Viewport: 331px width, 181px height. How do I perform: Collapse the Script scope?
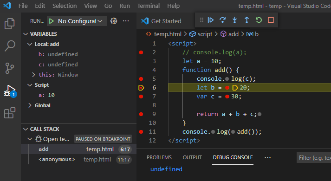[x=30, y=85]
